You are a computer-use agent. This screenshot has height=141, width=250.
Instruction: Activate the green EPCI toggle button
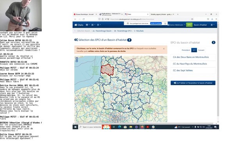pos(189,25)
